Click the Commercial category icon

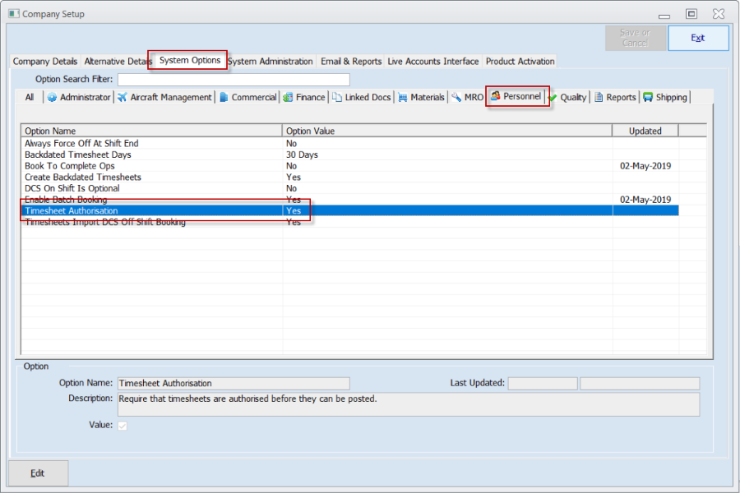[x=224, y=97]
